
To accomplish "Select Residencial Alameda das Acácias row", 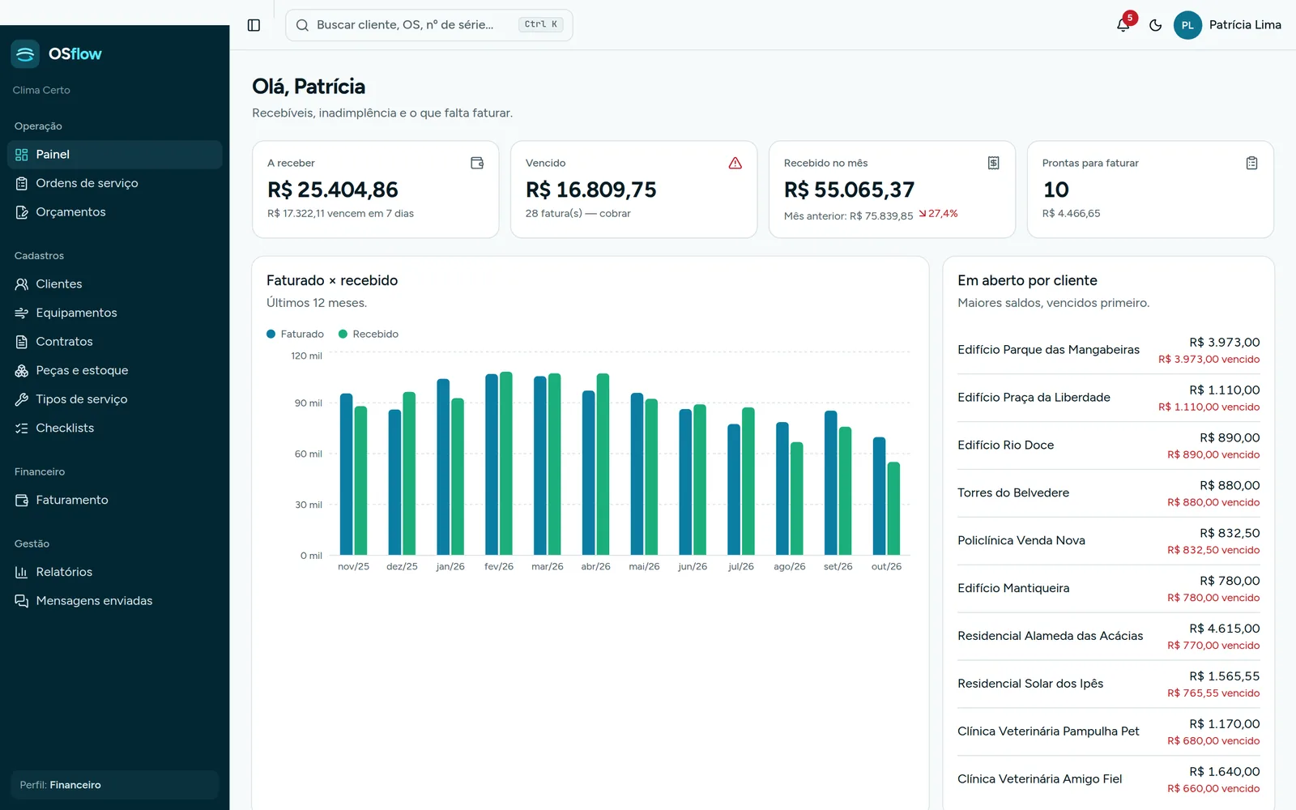I will (1108, 637).
